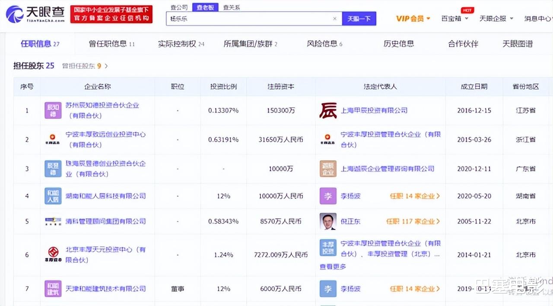Open 苏州辰知德 company logo icon
The height and width of the screenshot is (306, 553).
pos(53,110)
